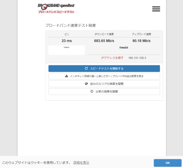This screenshot has height=168, width=183.
Task: Click the IP address 180.131.126.3
Action: [137, 58]
